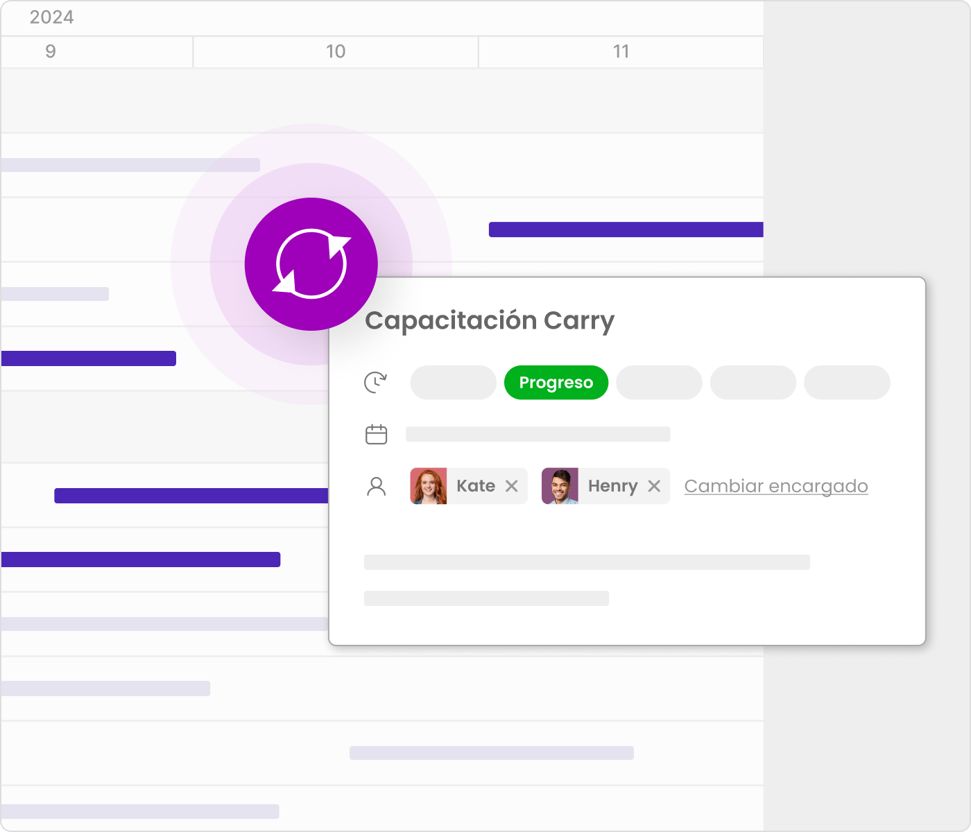Image resolution: width=971 pixels, height=832 pixels.
Task: Open Cambiar encargado link
Action: click(775, 486)
